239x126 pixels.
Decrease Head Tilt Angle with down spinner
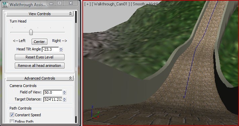[x=61, y=51]
